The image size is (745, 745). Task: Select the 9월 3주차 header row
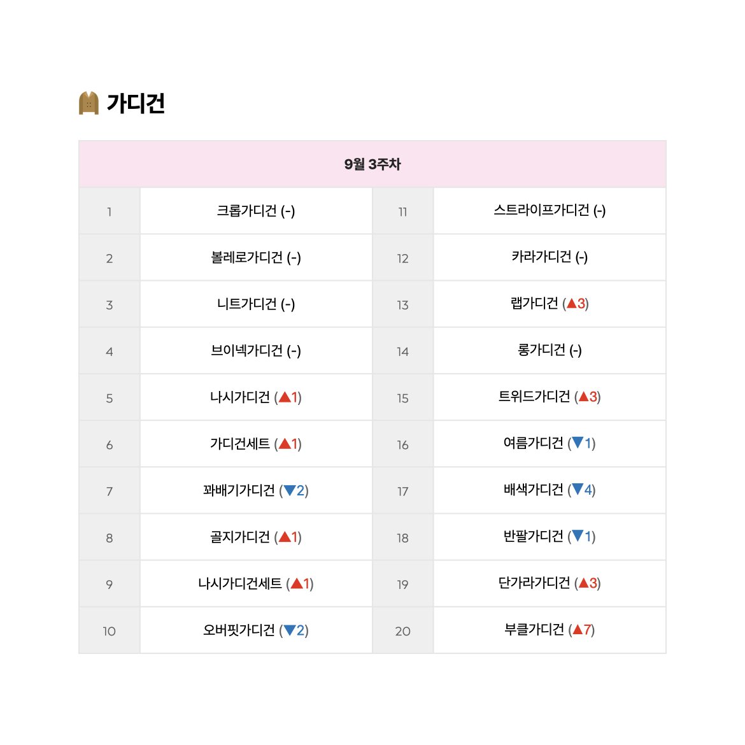pyautogui.click(x=372, y=164)
